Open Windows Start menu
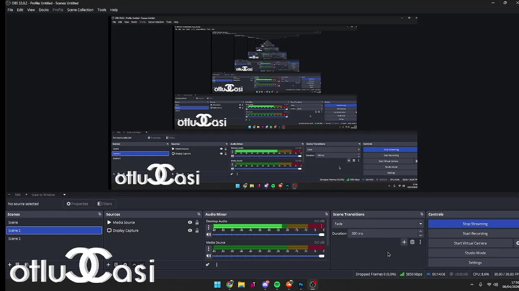519x291 pixels. [x=217, y=285]
